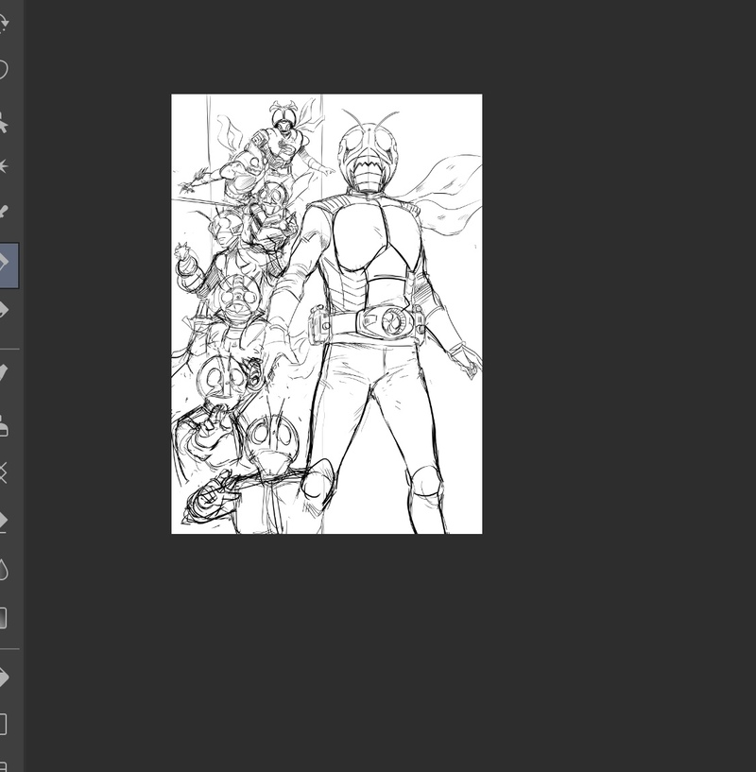Select the airbrush spray can tool
Viewport: 756px width, 772px height.
click(x=3, y=426)
